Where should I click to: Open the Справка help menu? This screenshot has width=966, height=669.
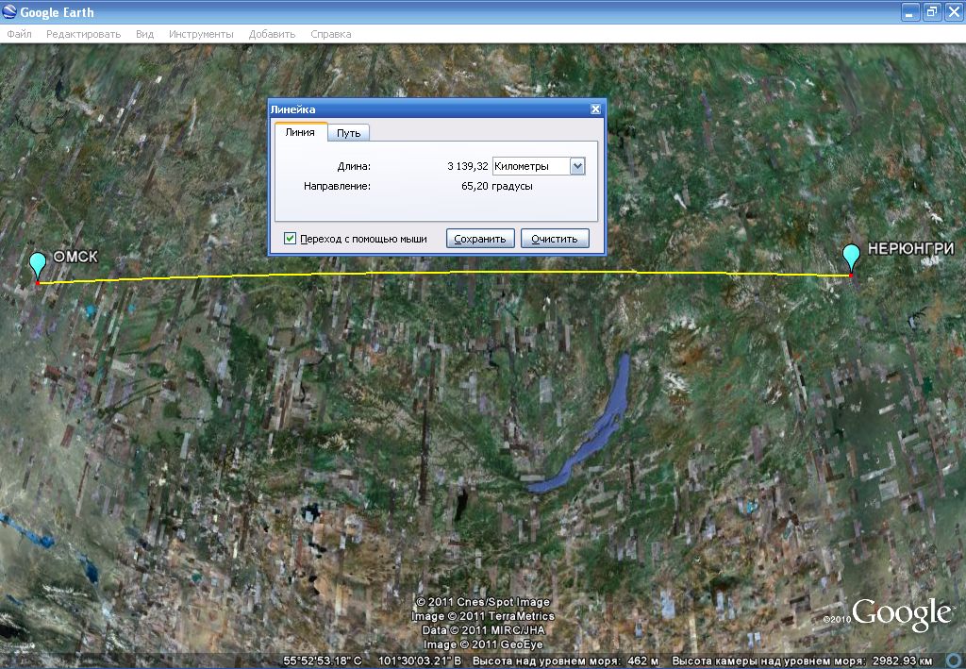(x=330, y=34)
